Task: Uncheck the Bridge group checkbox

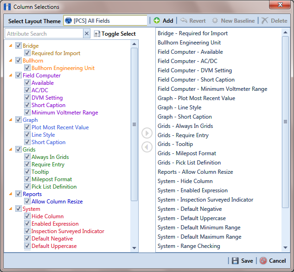Action: [x=19, y=45]
